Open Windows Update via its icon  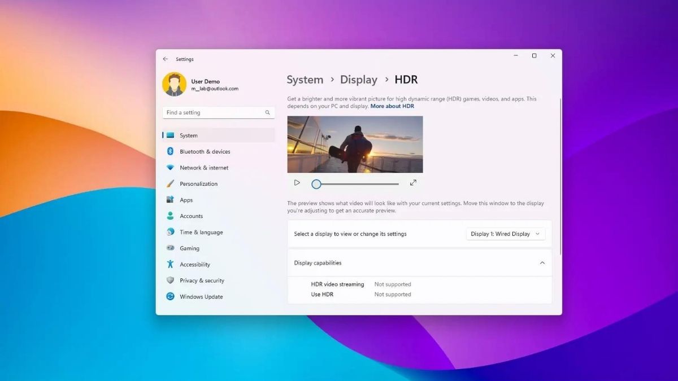tap(171, 296)
